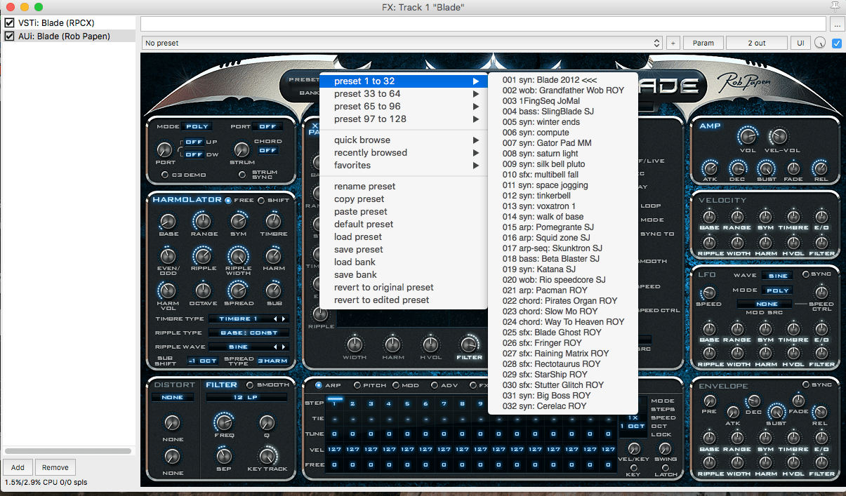The width and height of the screenshot is (846, 496).
Task: Click the Harmolator SYM knob
Action: click(x=239, y=222)
